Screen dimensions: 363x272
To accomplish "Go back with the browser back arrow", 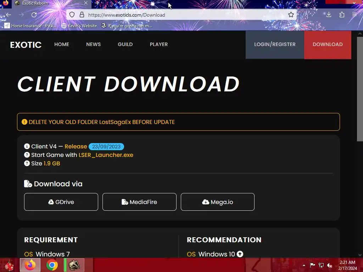I will (x=9, y=15).
